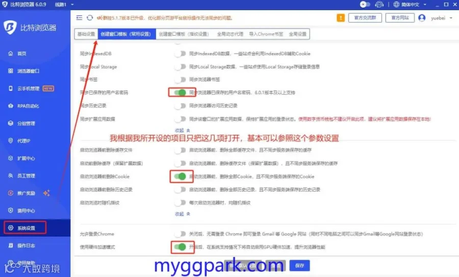Click the headset customer service icon
The image size is (459, 277).
pos(379,5)
